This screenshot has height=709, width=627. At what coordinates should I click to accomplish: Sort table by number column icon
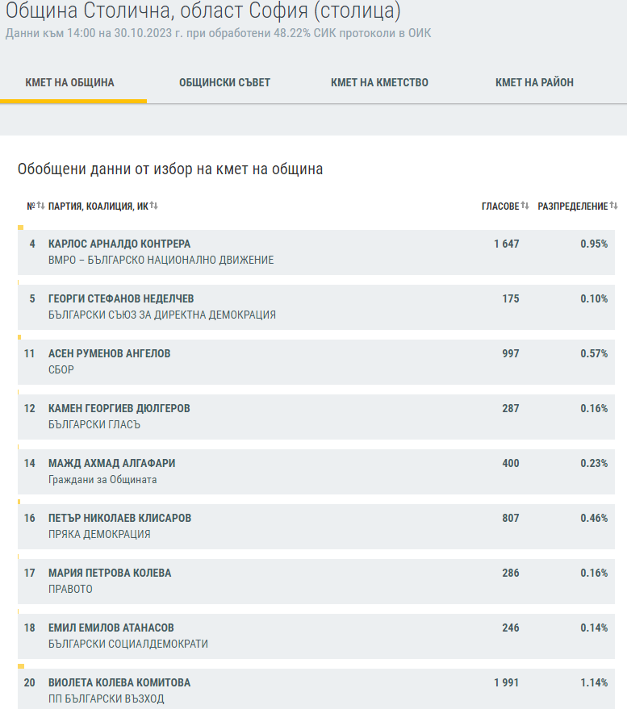40,206
